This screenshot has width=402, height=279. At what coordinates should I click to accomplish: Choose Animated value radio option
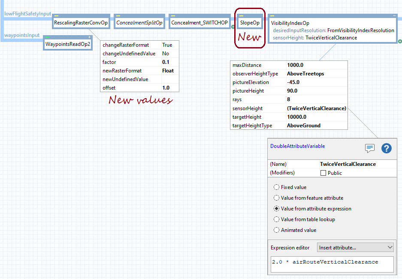(x=277, y=230)
